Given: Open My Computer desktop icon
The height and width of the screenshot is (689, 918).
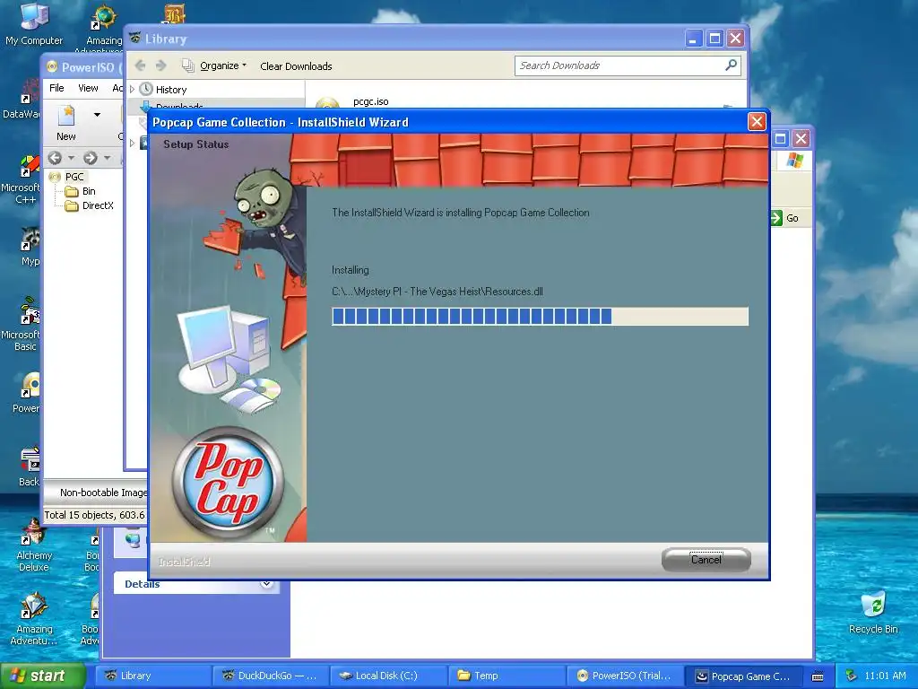Looking at the screenshot, I should pyautogui.click(x=34, y=23).
